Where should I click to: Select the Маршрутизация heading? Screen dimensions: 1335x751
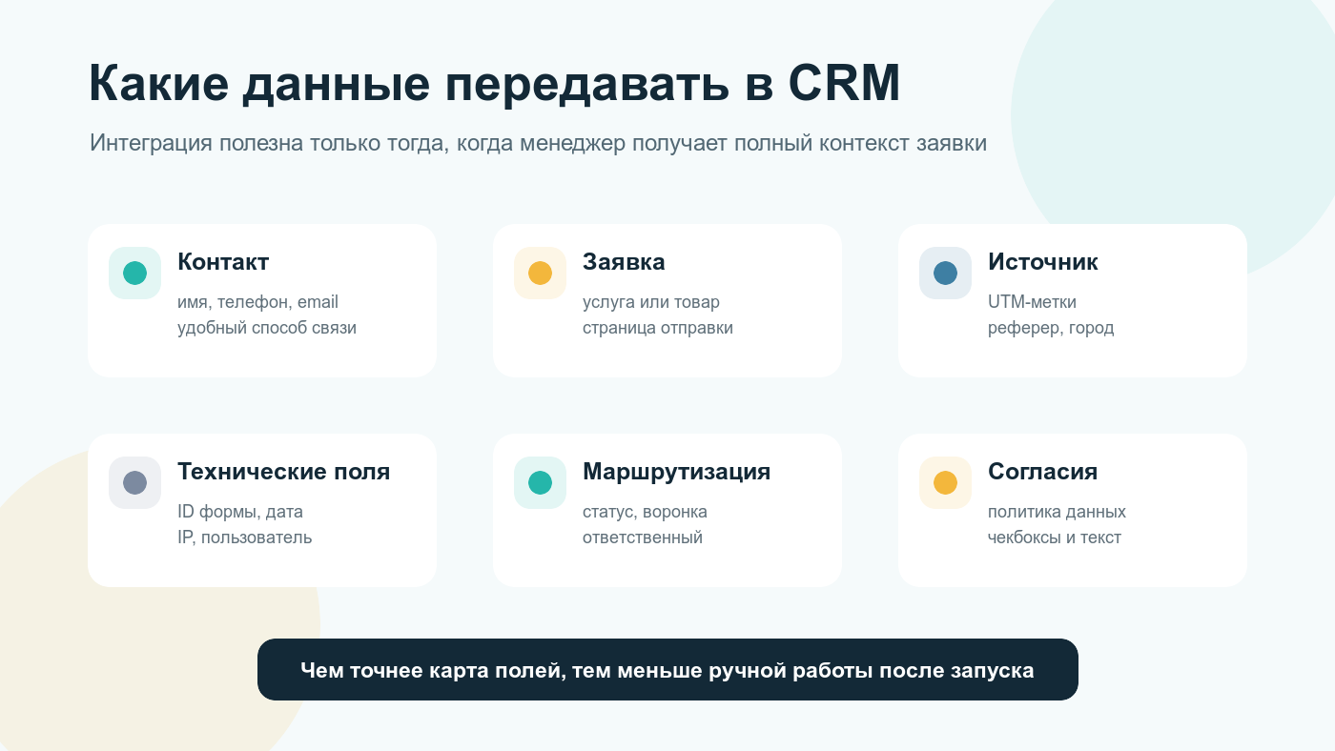pos(676,472)
